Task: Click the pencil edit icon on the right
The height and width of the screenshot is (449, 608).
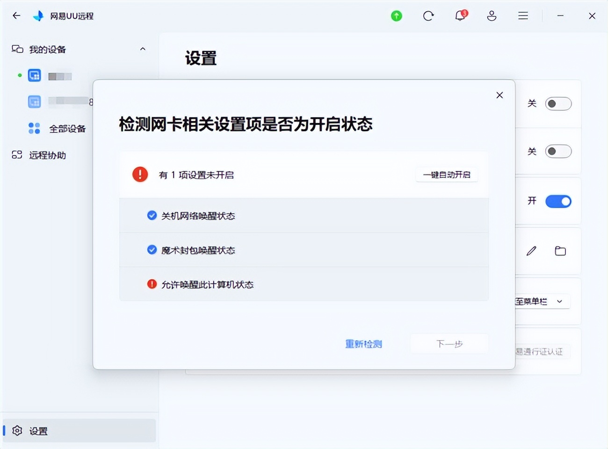Action: coord(531,251)
